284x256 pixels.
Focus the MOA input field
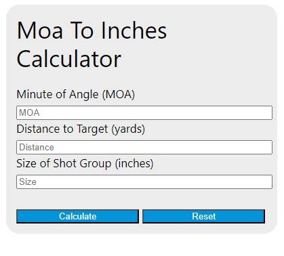click(x=144, y=112)
